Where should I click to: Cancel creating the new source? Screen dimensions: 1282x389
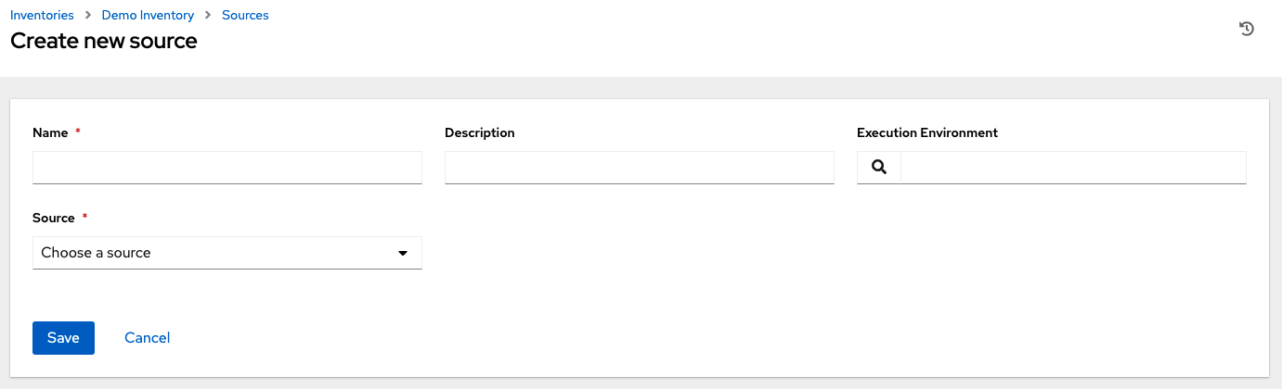(147, 338)
